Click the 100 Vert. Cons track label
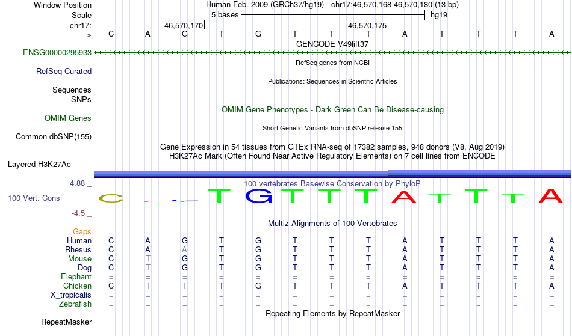This screenshot has width=572, height=336. coord(34,198)
